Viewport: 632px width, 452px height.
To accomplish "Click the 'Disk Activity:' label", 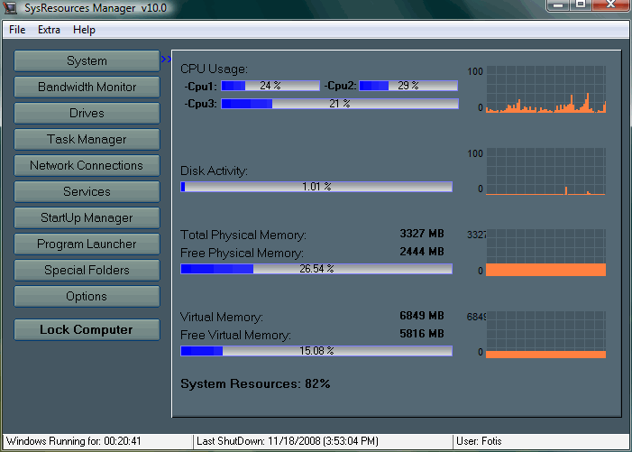I will point(214,171).
